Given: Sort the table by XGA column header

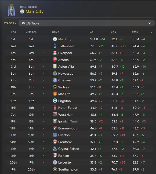Looking at the screenshot, I should (x=113, y=32).
